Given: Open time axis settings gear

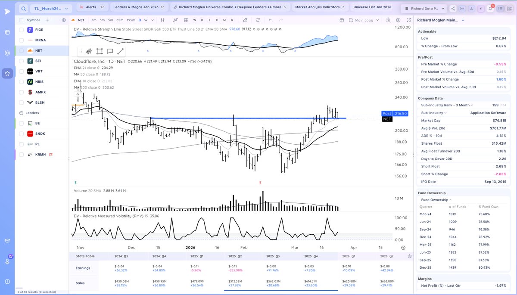Looking at the screenshot, I should coord(403,248).
